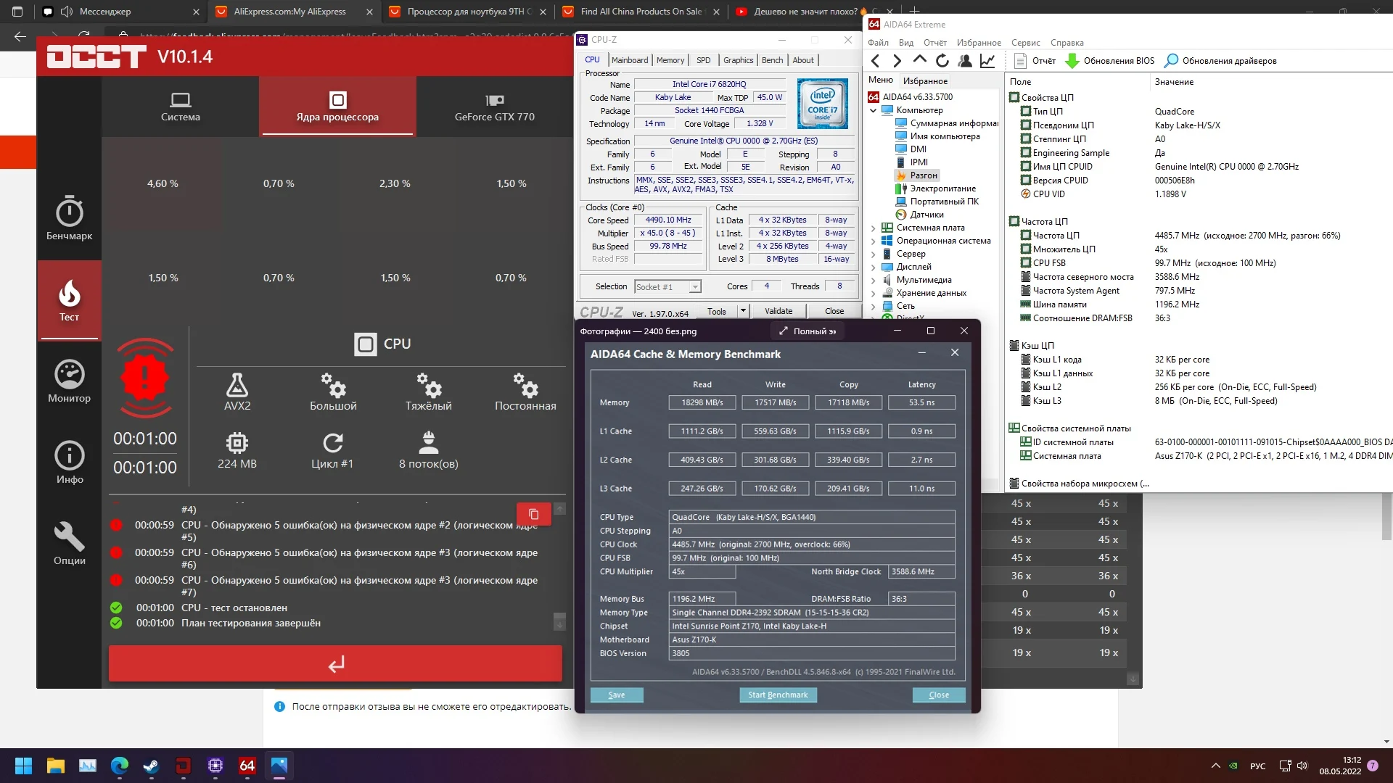
Task: Click copy log icon in OCCT
Action: 533,514
